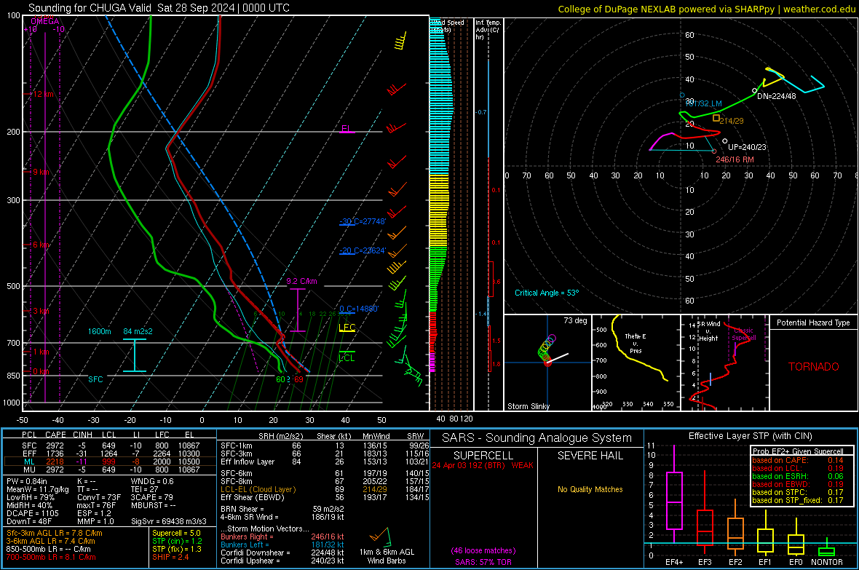
Task: Click the '12 km' height marker
Action: point(42,94)
